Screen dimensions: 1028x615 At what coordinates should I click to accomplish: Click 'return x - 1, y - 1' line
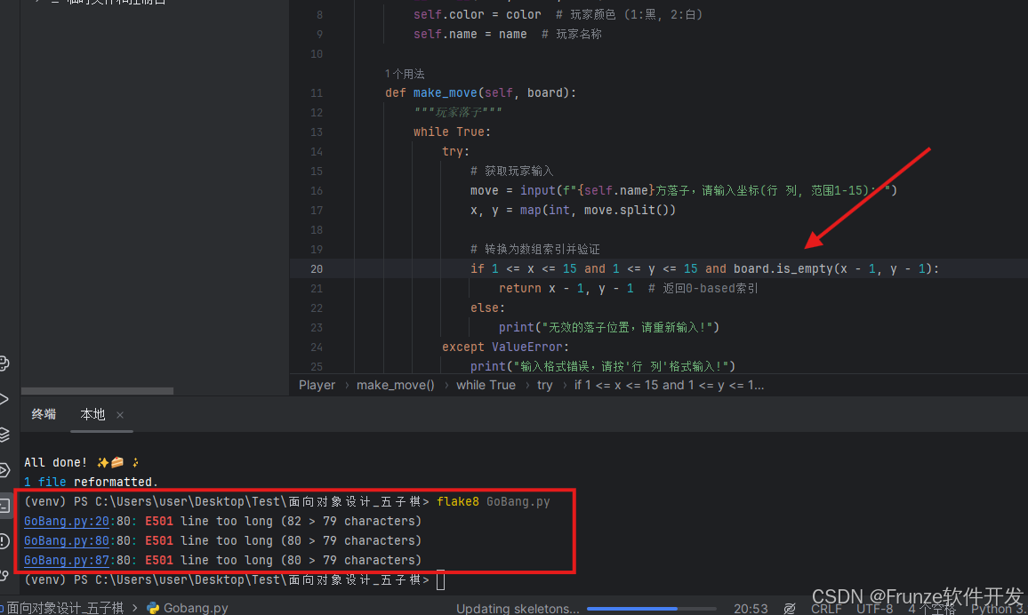[566, 288]
